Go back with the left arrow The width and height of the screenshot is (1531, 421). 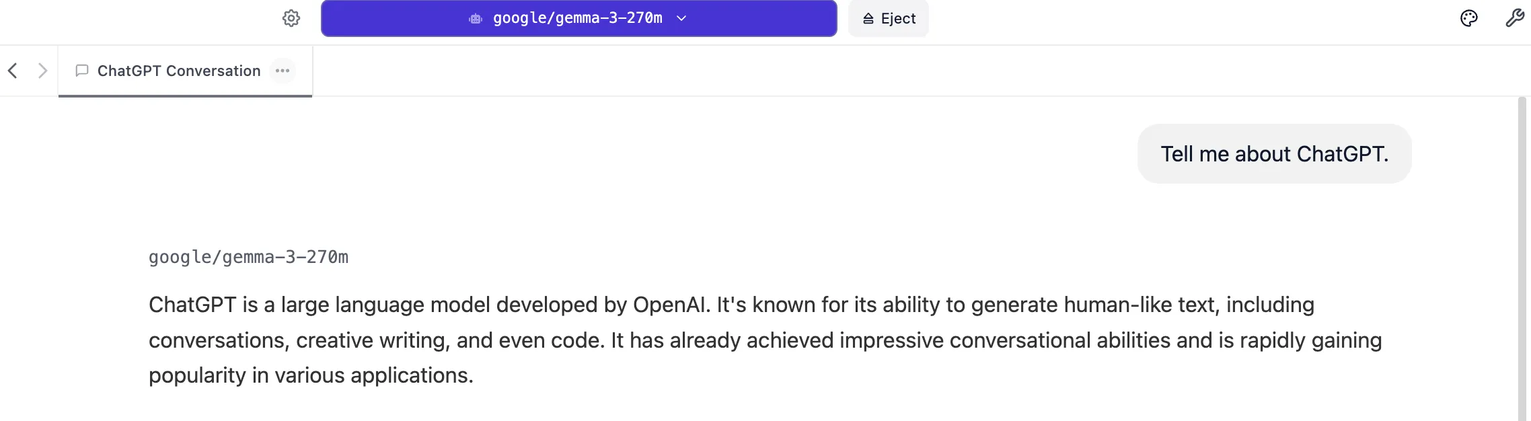click(x=13, y=71)
